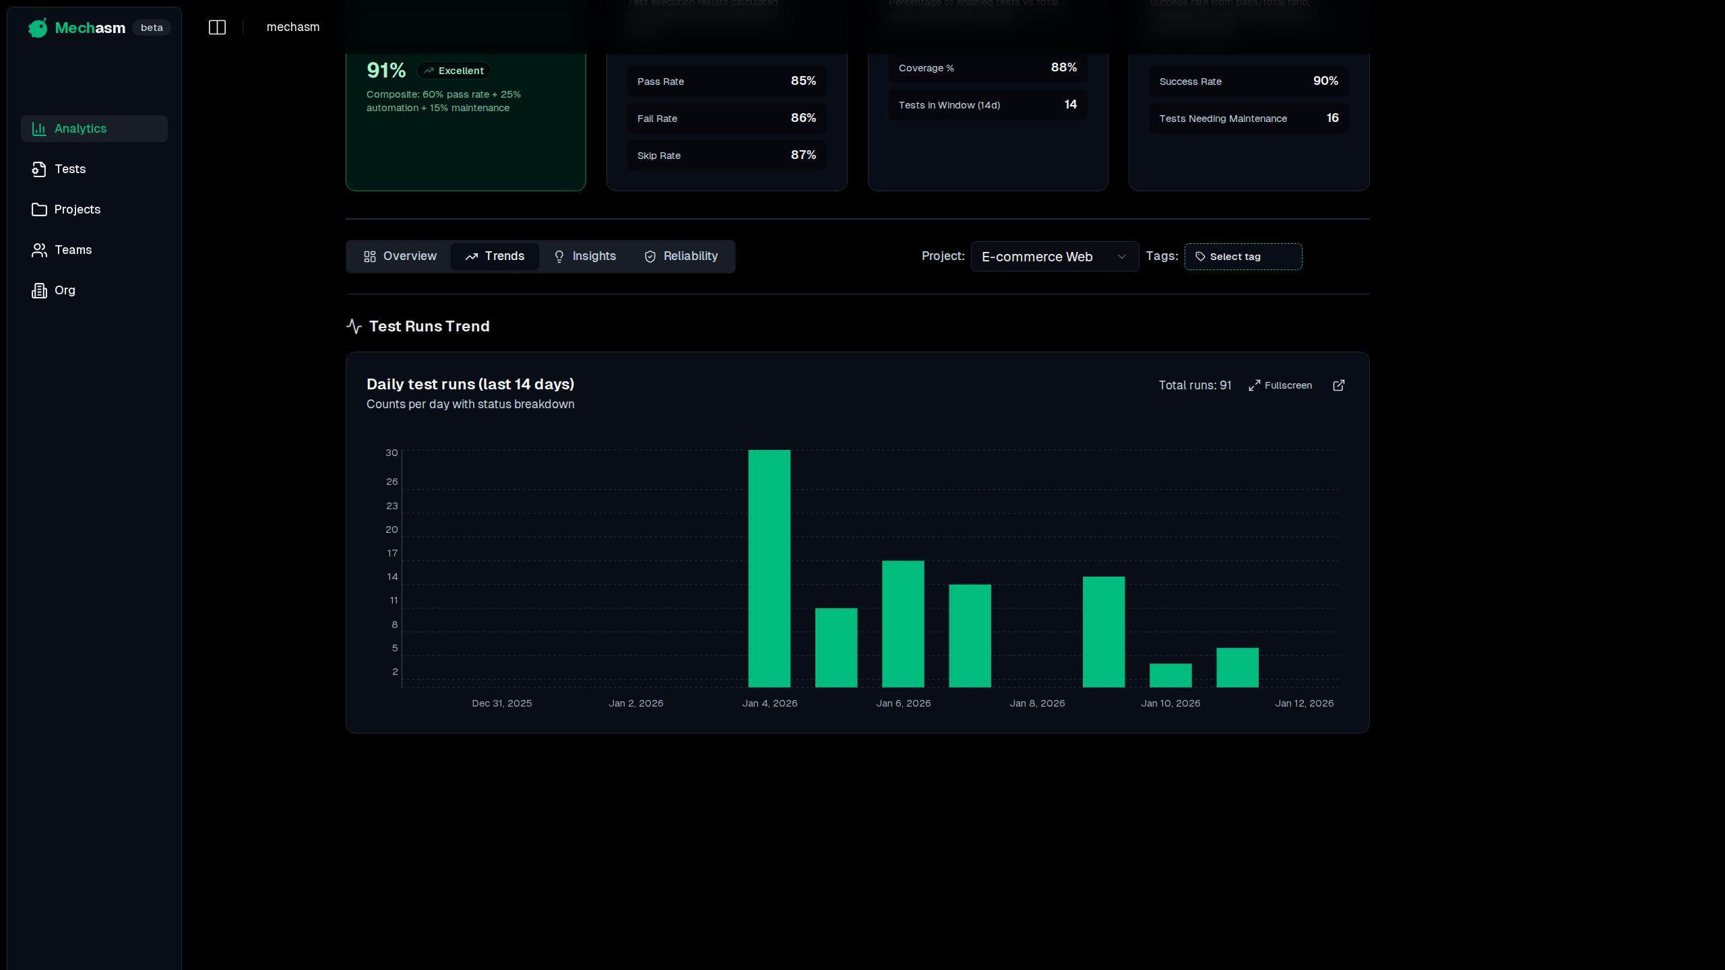Click the mechasm breadcrumb link
Image resolution: width=1725 pixels, height=970 pixels.
(x=293, y=28)
